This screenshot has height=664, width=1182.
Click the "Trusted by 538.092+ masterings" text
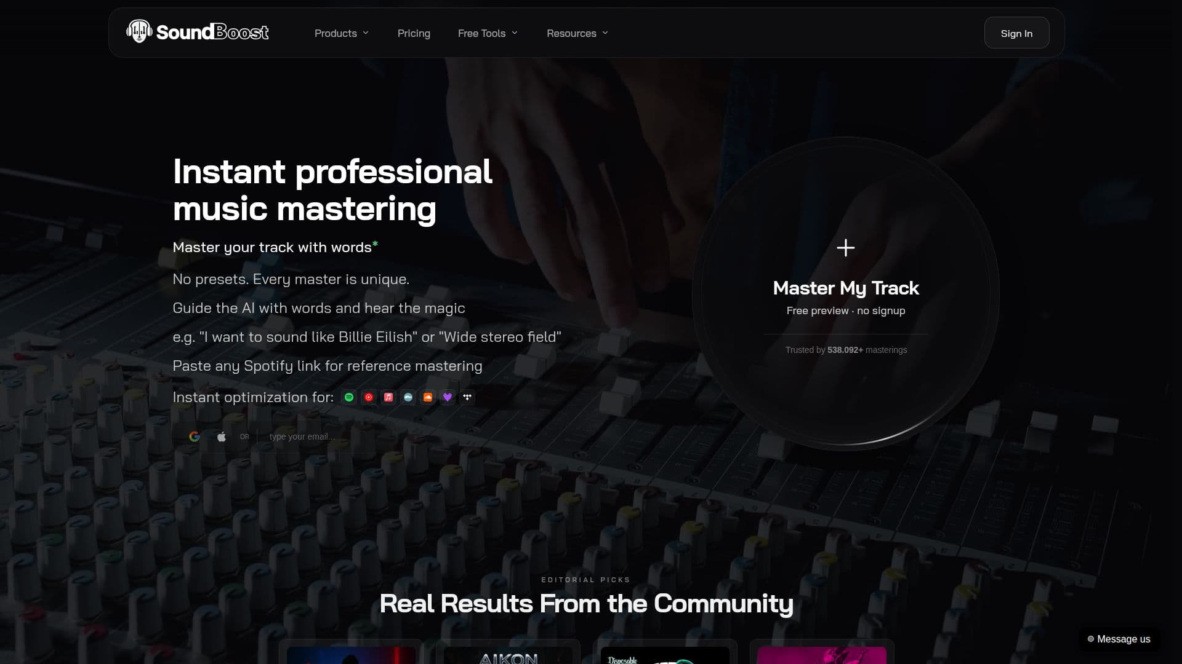coord(846,350)
